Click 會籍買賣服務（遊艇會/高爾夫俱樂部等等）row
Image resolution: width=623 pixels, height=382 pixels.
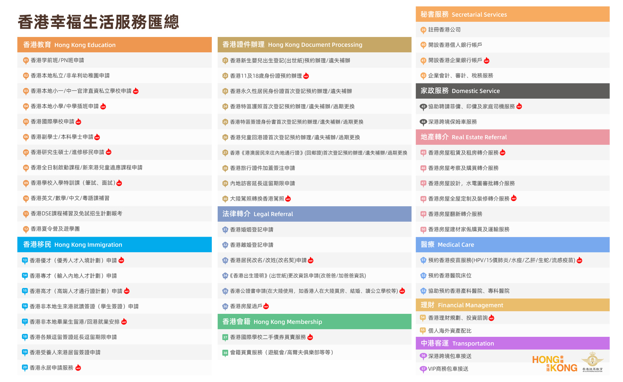(315, 352)
